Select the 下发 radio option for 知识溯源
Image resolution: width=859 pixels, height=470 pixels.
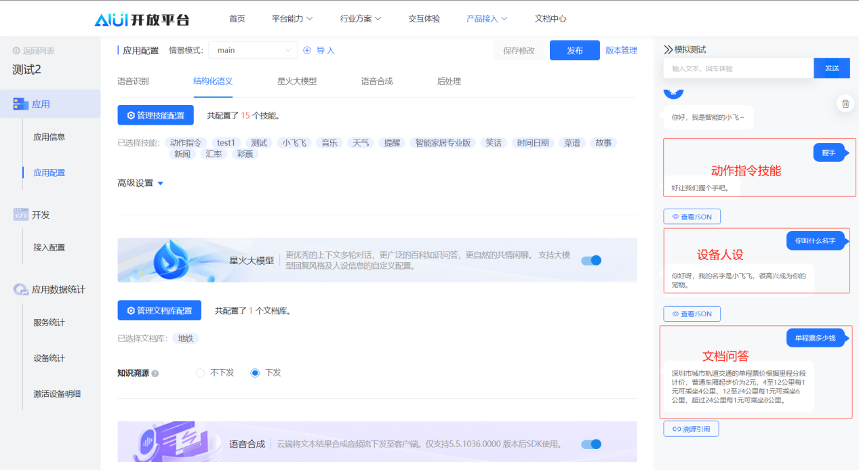pos(255,372)
